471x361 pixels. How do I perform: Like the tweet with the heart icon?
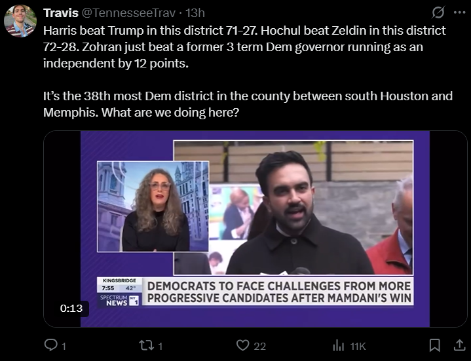tap(243, 345)
